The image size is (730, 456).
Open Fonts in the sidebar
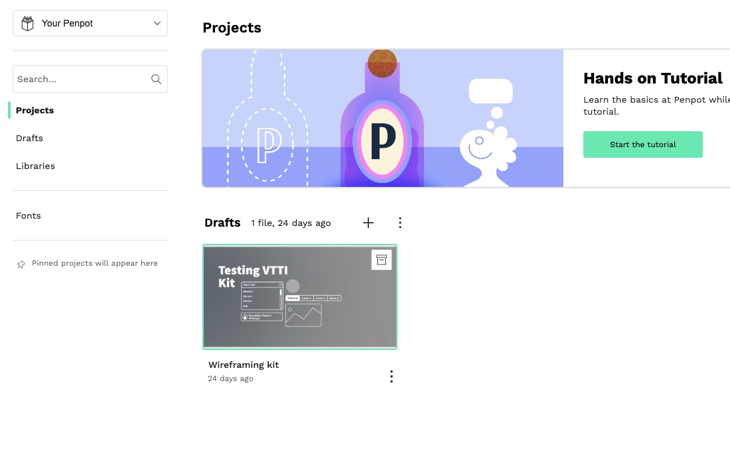pos(29,215)
